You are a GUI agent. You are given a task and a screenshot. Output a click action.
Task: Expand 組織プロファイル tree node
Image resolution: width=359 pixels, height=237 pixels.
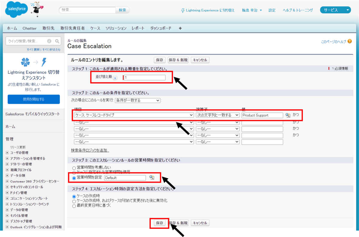pos(7,170)
